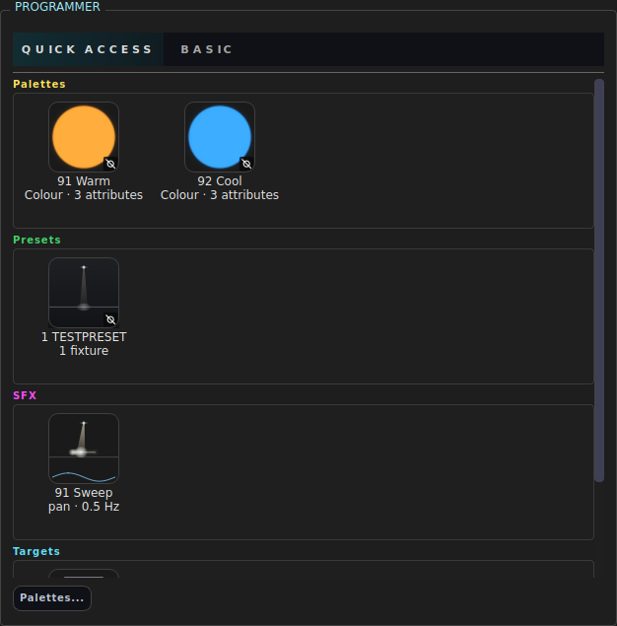
Task: Click the '92 Cool' label
Action: (x=220, y=180)
